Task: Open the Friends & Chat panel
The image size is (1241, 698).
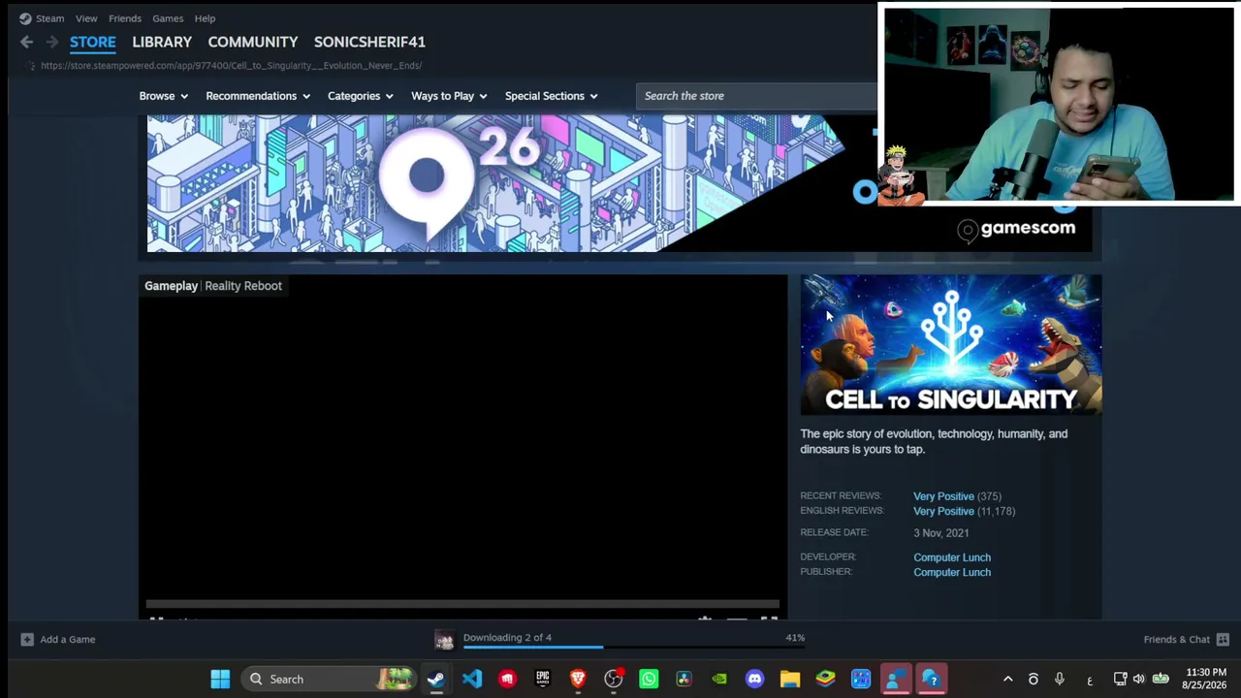Action: click(1176, 640)
